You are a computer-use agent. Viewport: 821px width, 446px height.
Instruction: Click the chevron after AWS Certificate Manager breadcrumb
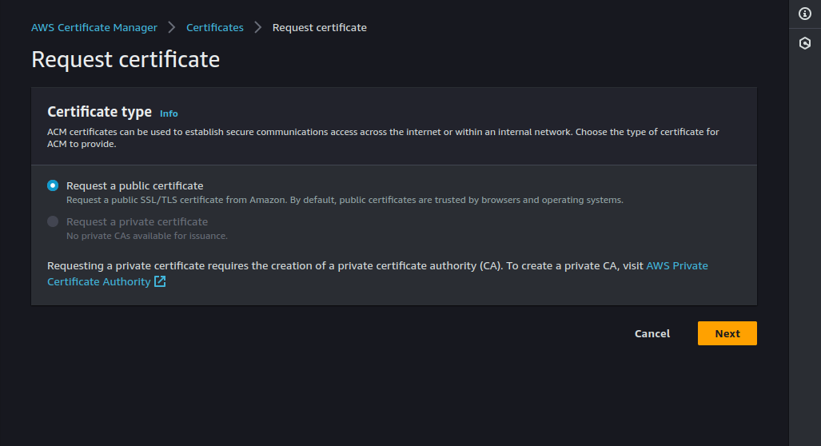172,27
